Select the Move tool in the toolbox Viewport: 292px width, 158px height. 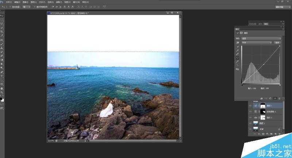click(x=2, y=16)
